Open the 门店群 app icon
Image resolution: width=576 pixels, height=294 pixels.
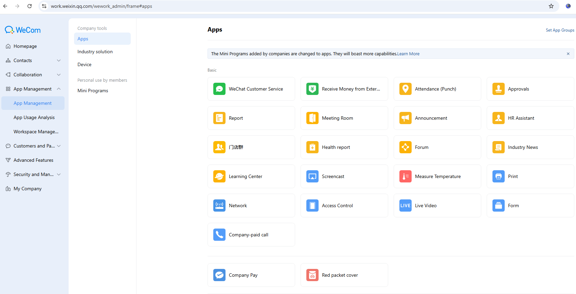(x=219, y=147)
